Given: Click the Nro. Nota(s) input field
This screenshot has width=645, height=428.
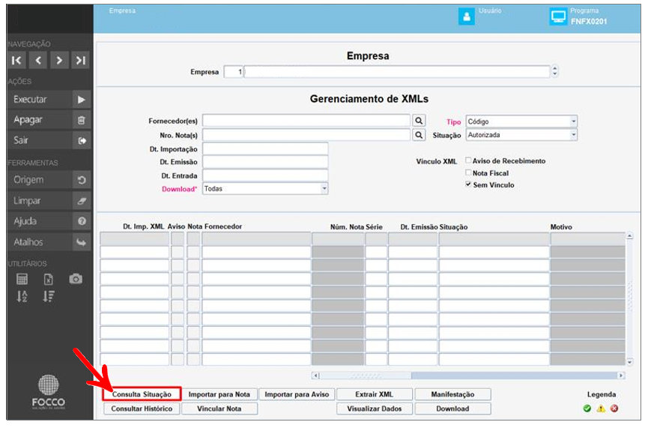Looking at the screenshot, I should pos(306,135).
